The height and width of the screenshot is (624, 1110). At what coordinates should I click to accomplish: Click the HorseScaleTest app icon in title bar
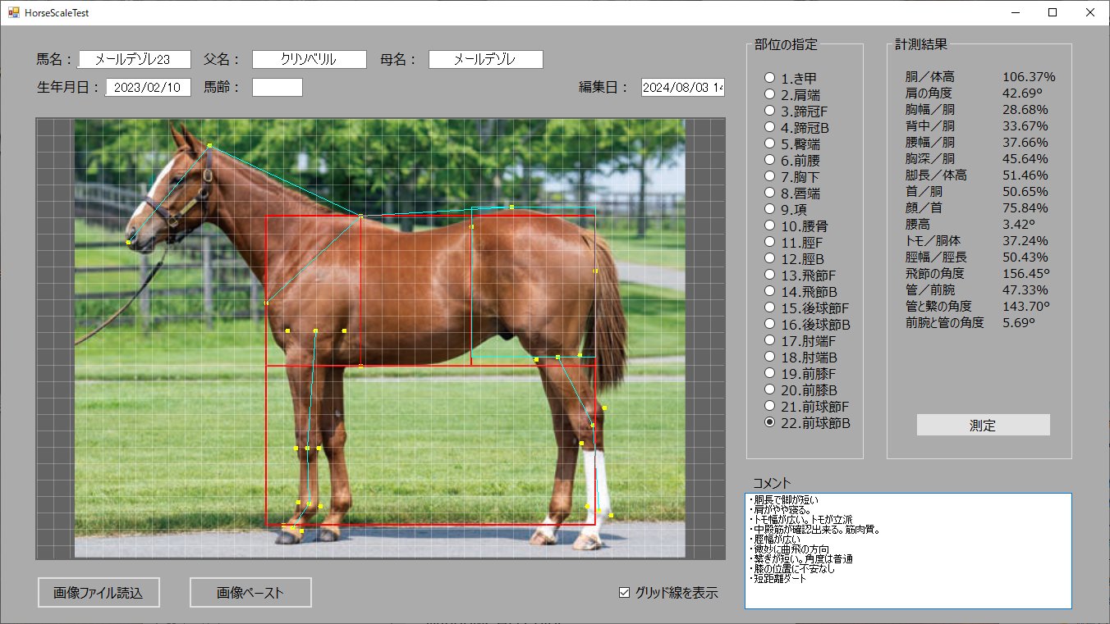[x=13, y=13]
